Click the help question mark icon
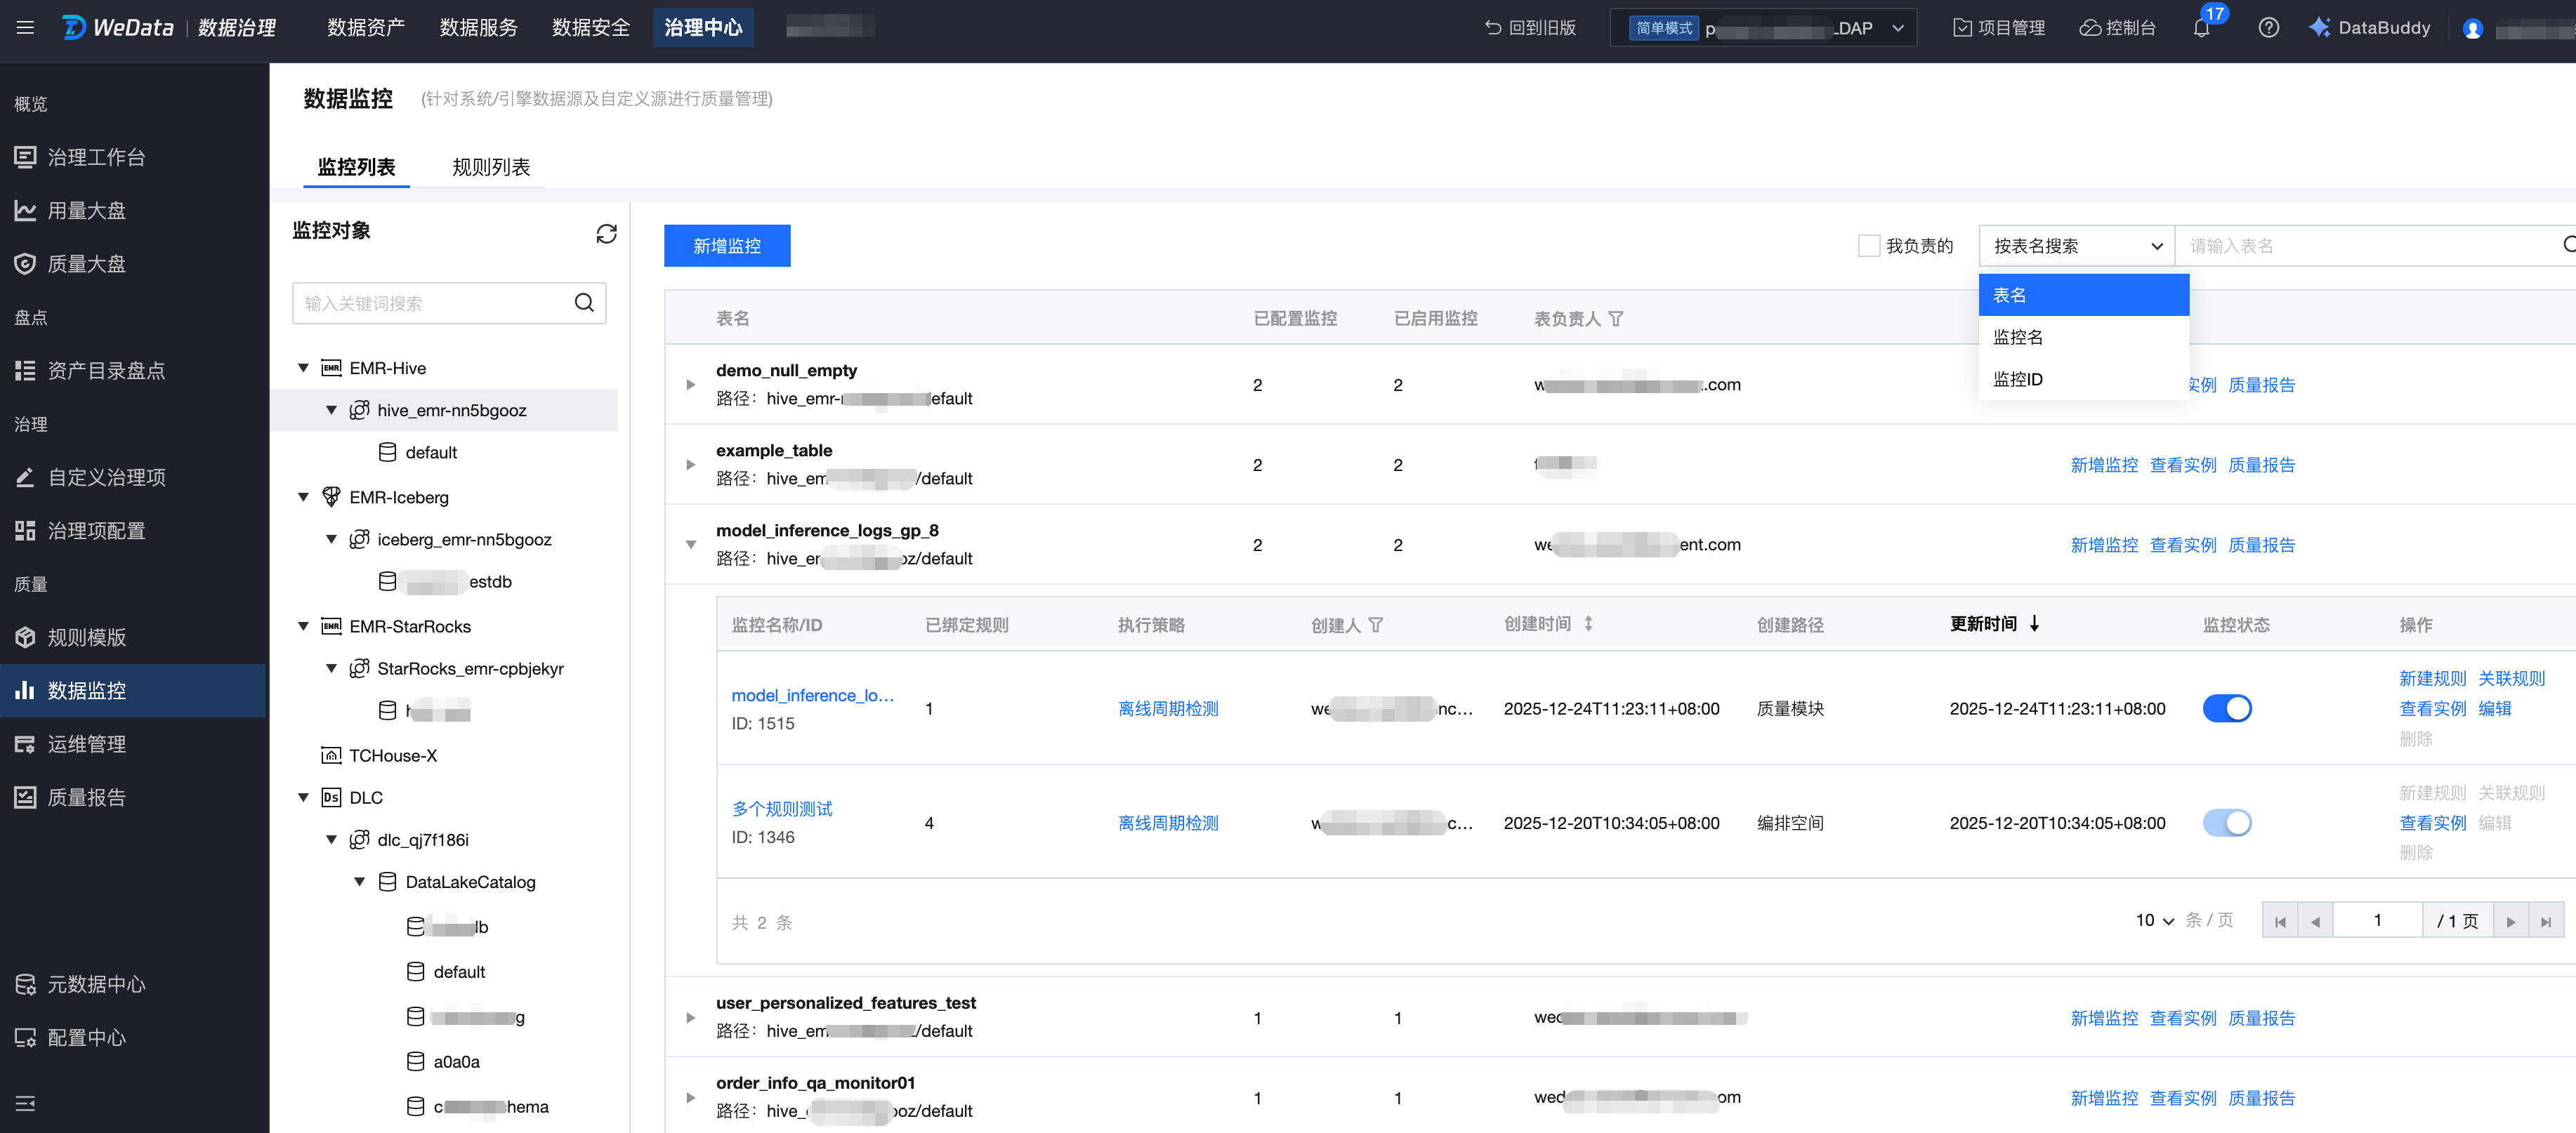The height and width of the screenshot is (1133, 2576). click(2268, 28)
